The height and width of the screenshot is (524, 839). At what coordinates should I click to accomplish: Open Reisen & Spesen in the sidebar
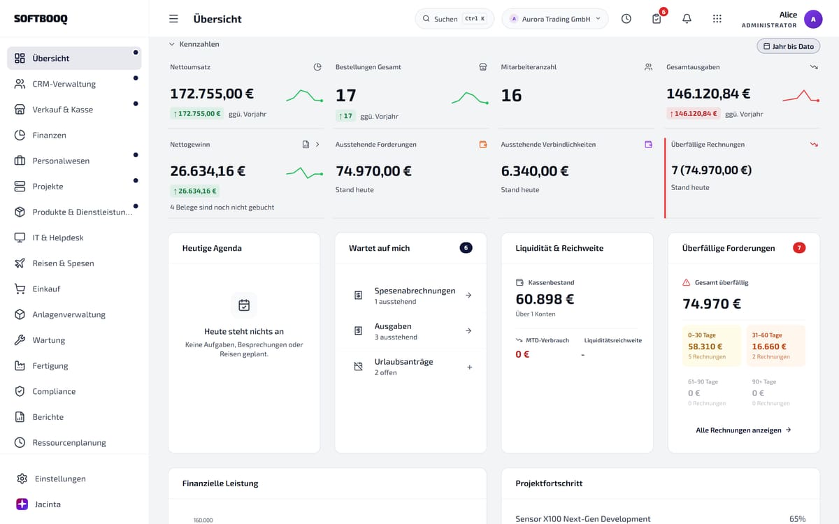click(74, 263)
